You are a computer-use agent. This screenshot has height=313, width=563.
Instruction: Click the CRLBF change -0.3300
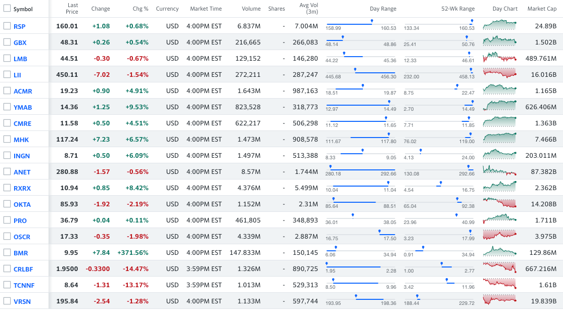(98, 269)
